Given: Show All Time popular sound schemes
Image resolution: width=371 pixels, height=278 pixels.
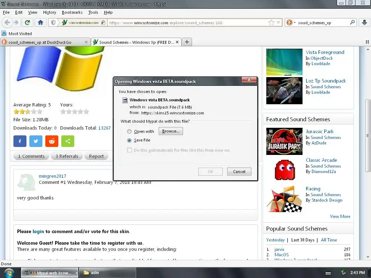Looking at the screenshot, I should 329,240.
